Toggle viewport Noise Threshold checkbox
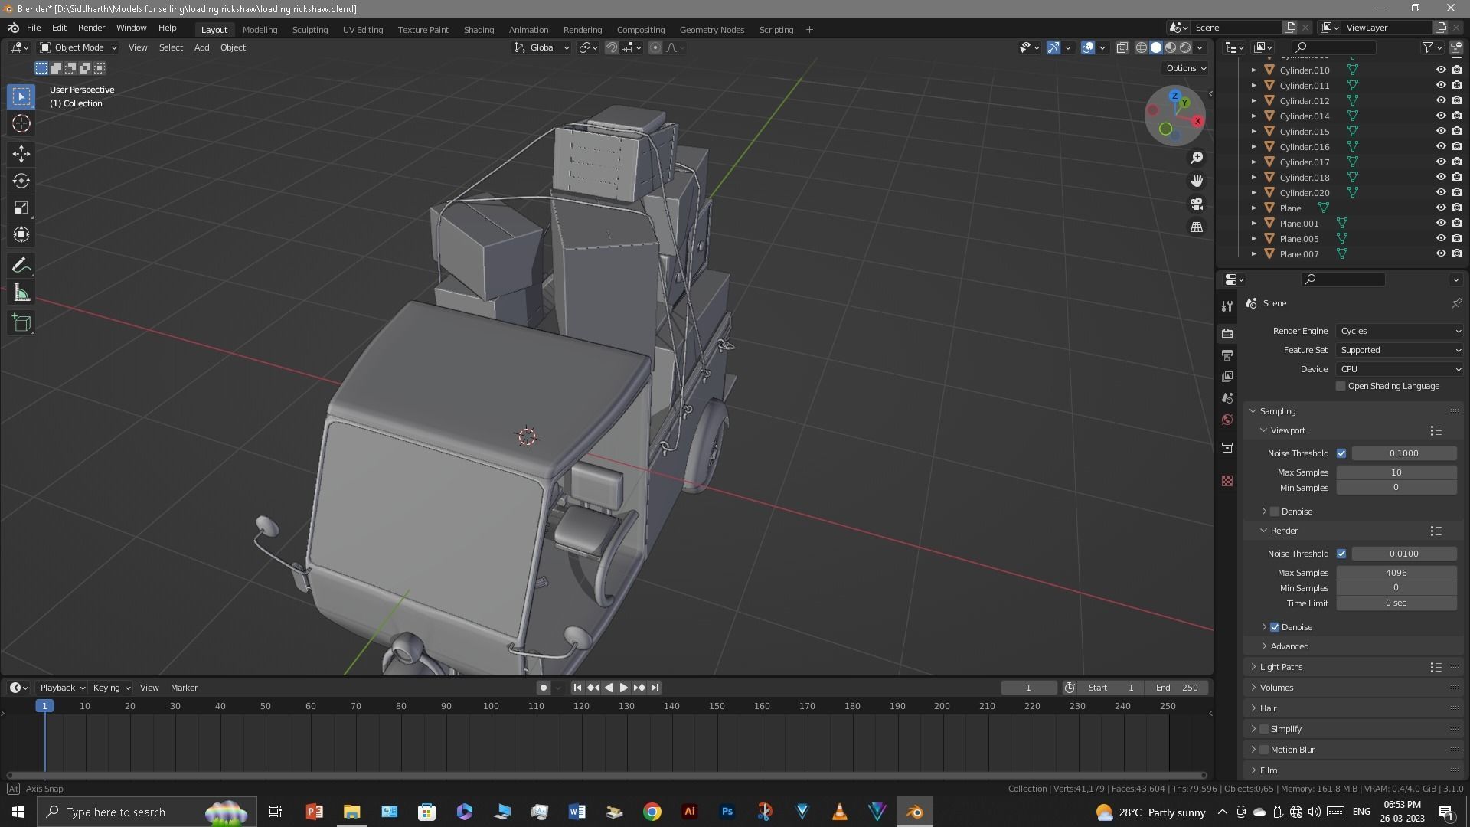Screen dimensions: 1470x827 pos(1341,453)
